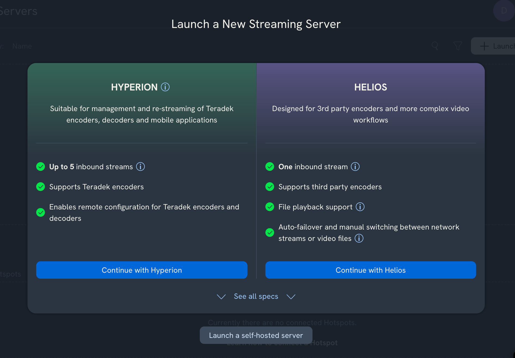515x358 pixels.
Task: Click the Name column header
Action: click(x=22, y=46)
